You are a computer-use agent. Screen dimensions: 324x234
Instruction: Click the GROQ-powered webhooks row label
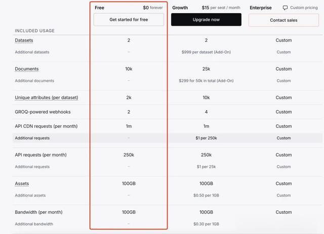(43, 112)
